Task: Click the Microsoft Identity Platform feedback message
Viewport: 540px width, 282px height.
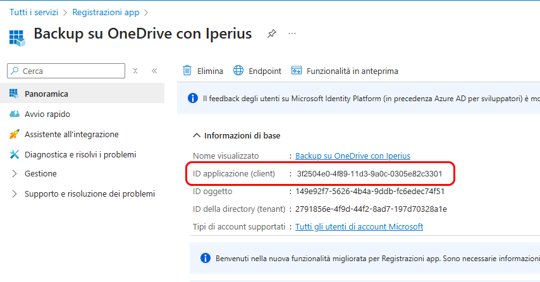Action: pos(371,99)
